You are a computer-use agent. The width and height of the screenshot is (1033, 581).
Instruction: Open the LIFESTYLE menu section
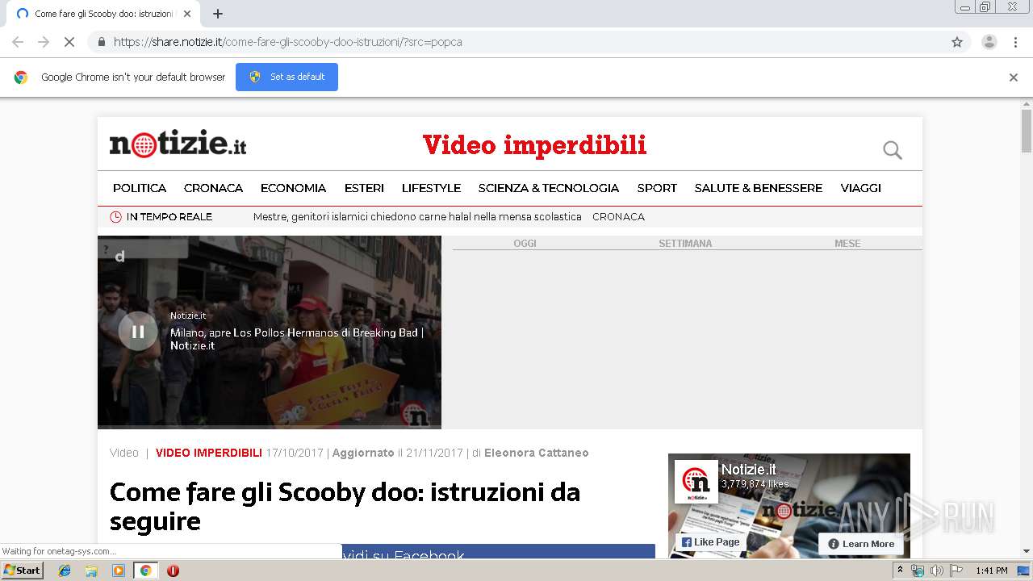431,188
